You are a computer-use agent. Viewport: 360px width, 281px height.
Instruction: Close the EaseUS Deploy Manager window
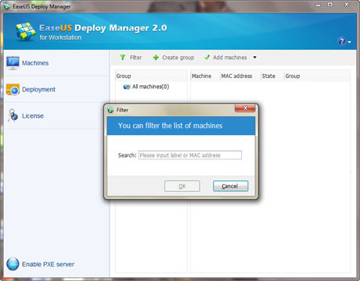click(347, 5)
